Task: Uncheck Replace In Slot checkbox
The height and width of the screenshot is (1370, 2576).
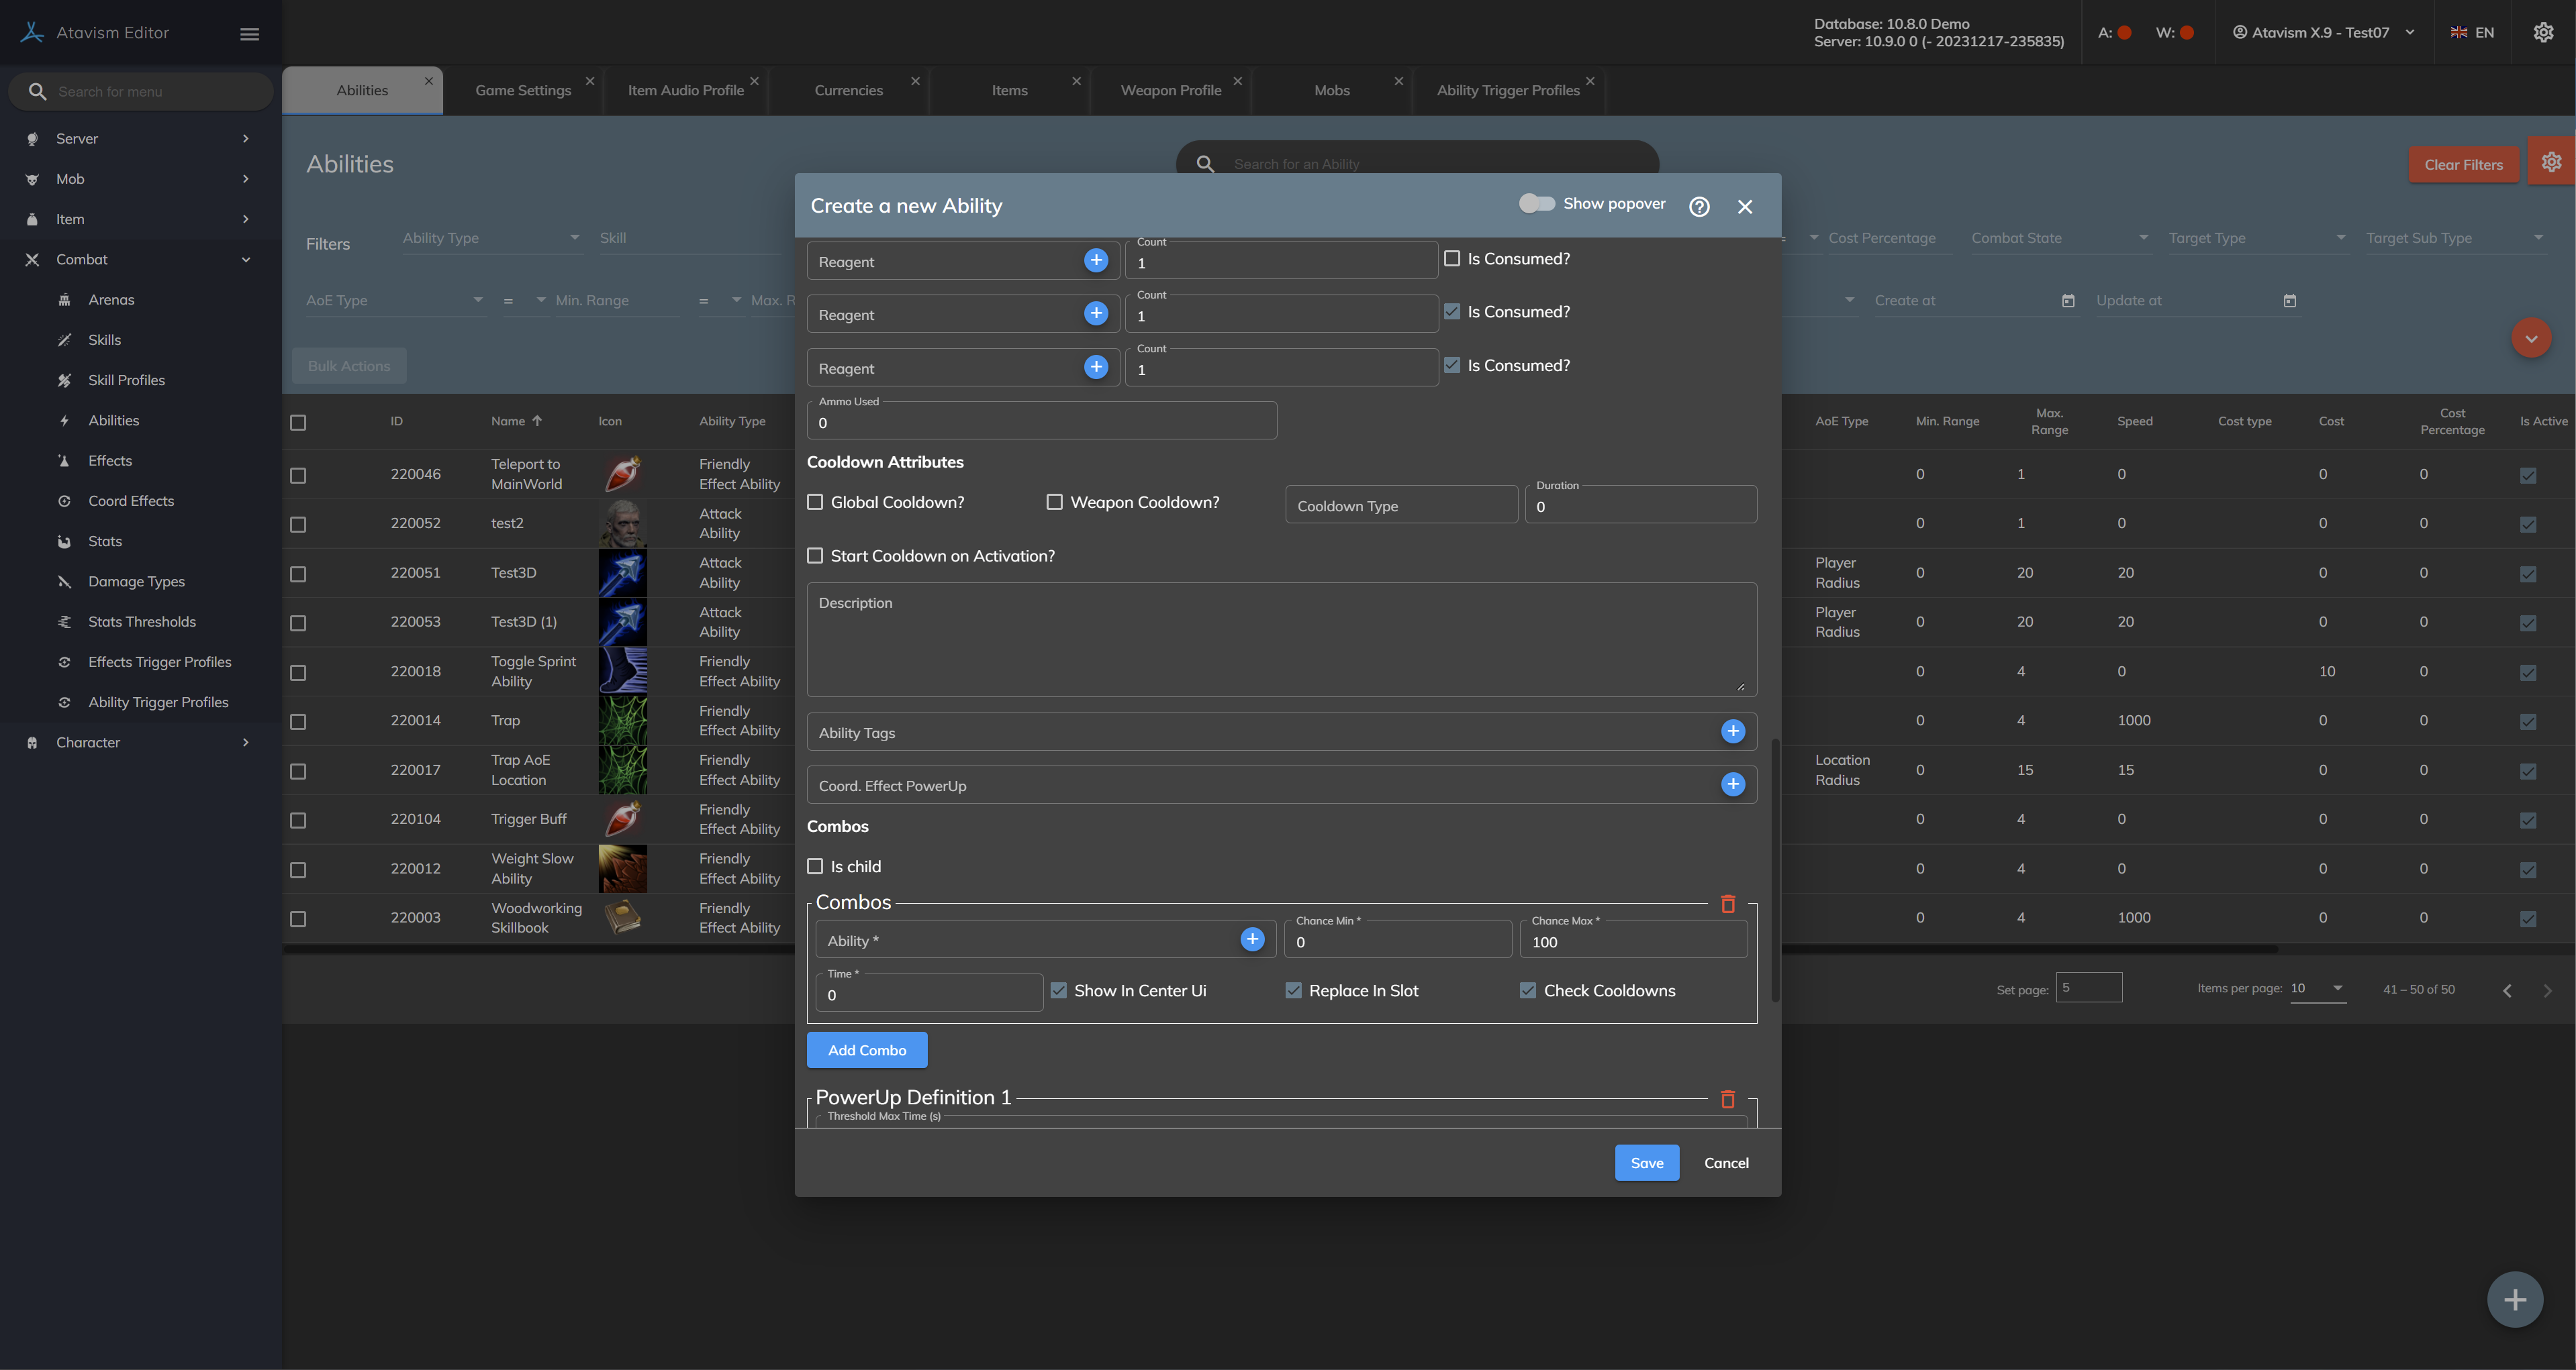Action: [x=1293, y=990]
